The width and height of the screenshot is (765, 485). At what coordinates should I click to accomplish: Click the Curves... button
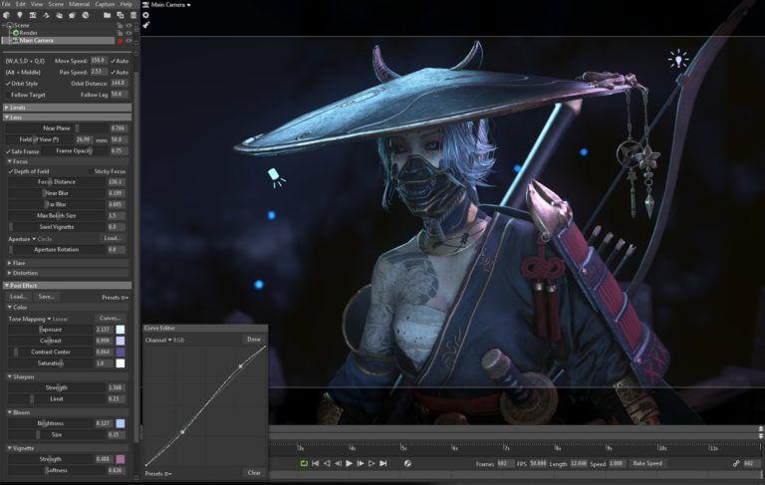point(111,318)
